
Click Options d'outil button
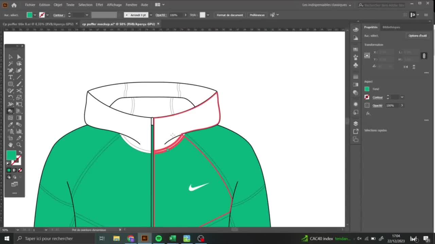point(418,36)
